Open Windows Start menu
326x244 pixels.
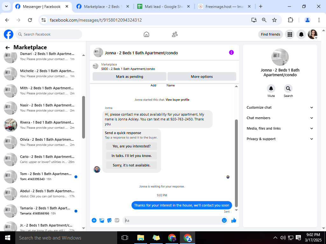[x=8, y=238]
